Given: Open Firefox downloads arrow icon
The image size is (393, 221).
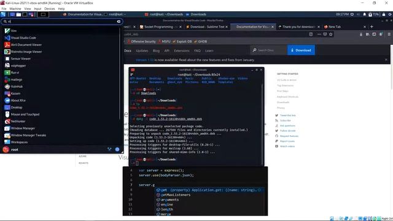Looking at the screenshot, I should pos(361,34).
